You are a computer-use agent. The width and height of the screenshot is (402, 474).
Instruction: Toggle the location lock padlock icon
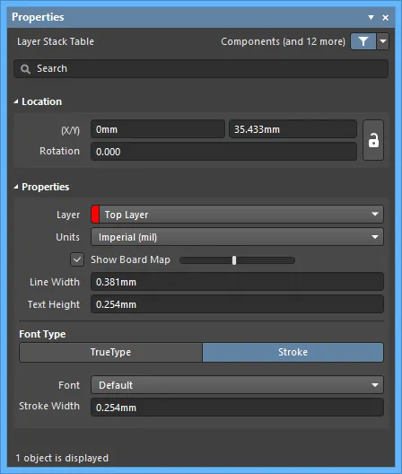click(x=373, y=140)
